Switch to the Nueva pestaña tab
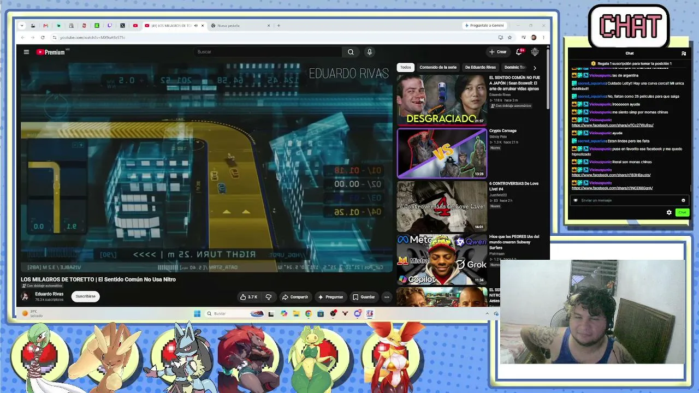Screen dimensions: 699x393 (241, 26)
